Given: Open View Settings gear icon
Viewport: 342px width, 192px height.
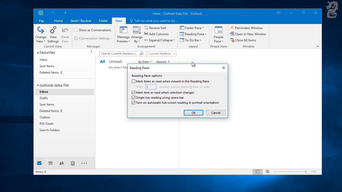Looking at the screenshot, I should [x=53, y=30].
